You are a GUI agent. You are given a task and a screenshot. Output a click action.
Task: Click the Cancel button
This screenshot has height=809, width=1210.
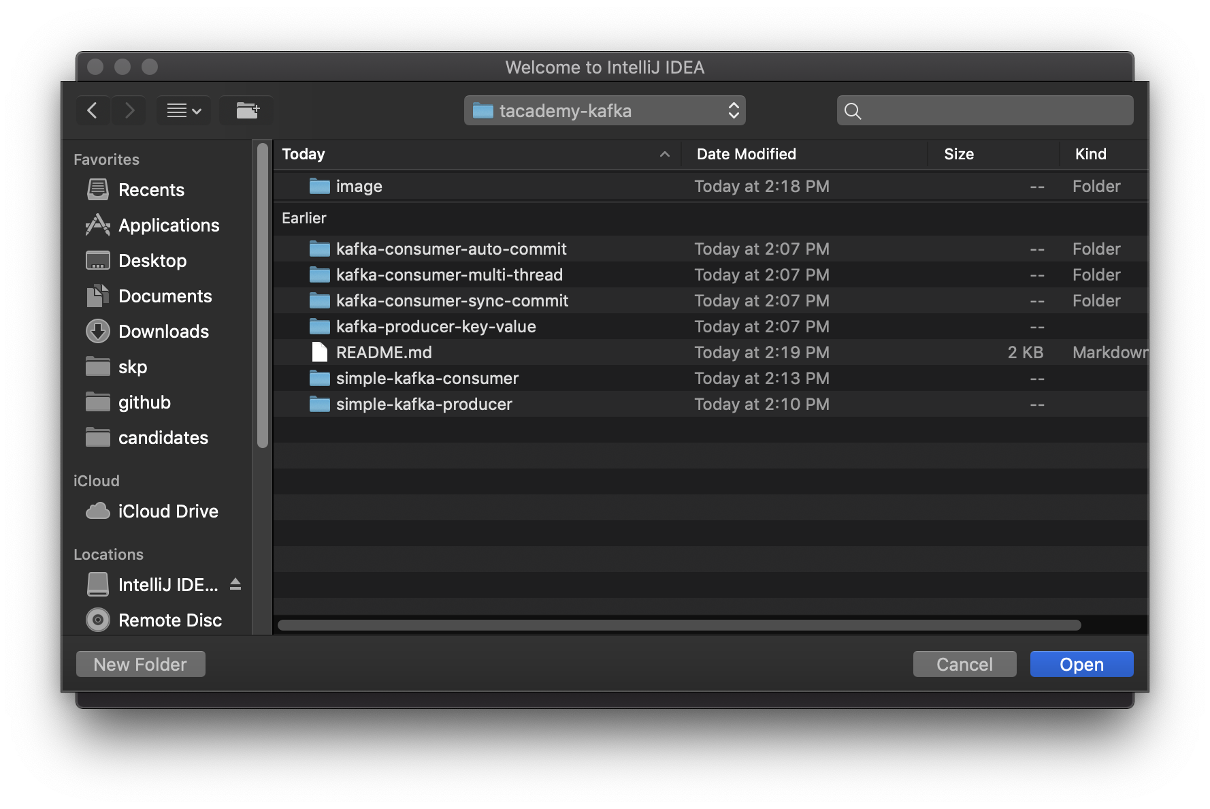click(964, 664)
